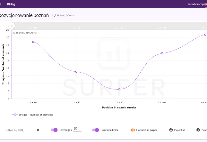Click the JS chart by amCharts link
This screenshot has height=142, width=207.
pos(22,33)
